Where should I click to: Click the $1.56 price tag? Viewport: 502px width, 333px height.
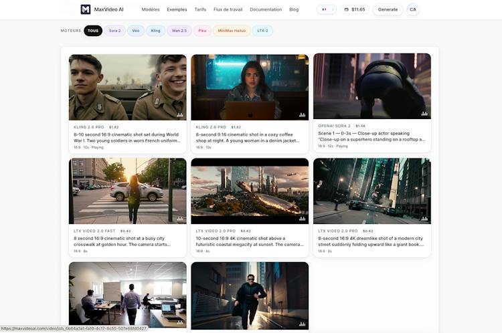coord(361,126)
